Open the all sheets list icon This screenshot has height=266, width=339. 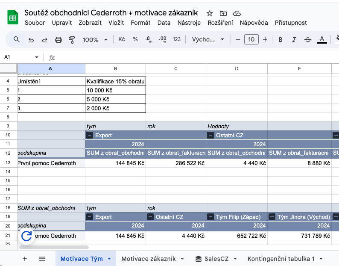[42, 259]
